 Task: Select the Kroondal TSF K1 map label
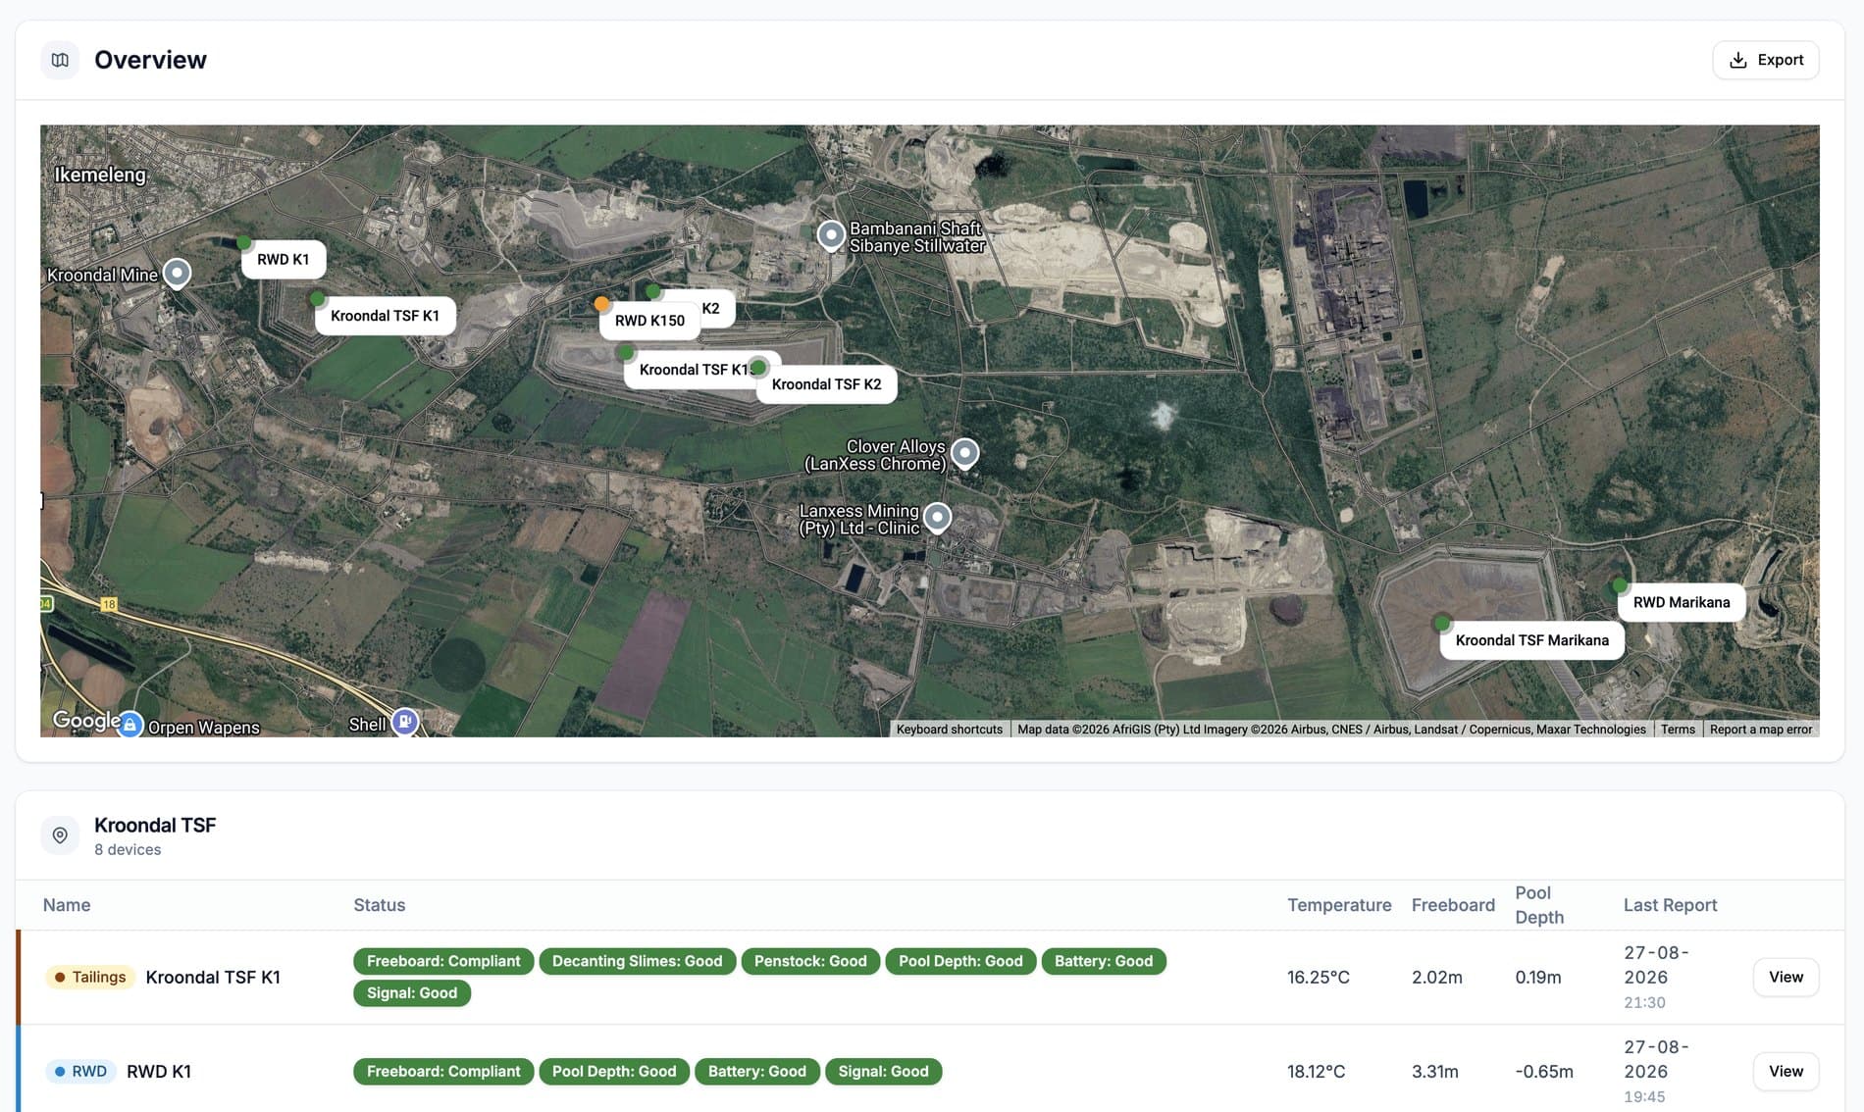click(x=385, y=316)
